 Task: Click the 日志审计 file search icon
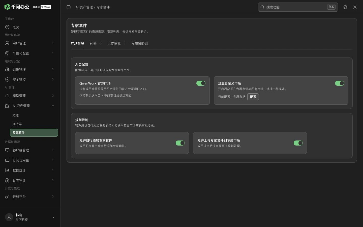tap(7, 180)
